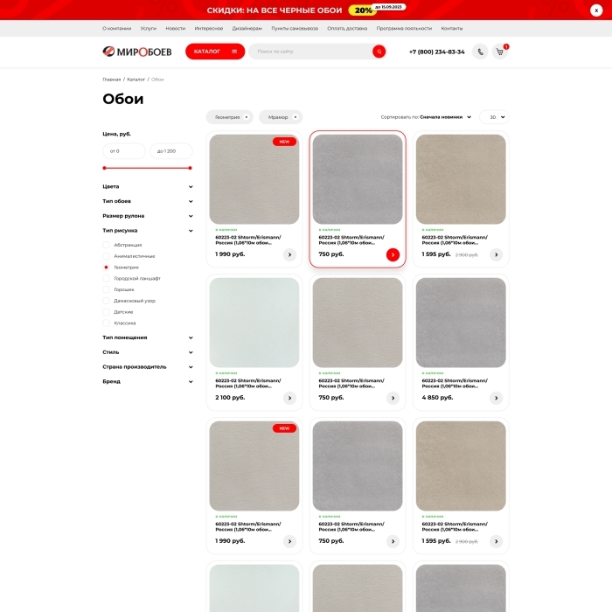Go to the Контакты page

point(452,28)
